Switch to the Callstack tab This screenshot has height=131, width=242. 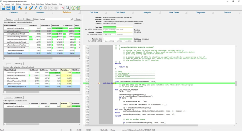13,12
